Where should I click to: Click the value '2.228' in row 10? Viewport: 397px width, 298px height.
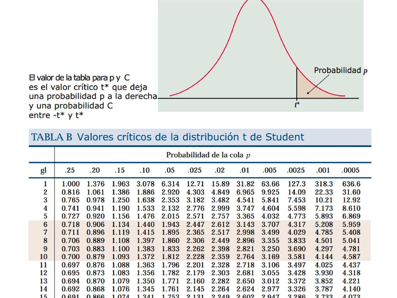click(195, 257)
